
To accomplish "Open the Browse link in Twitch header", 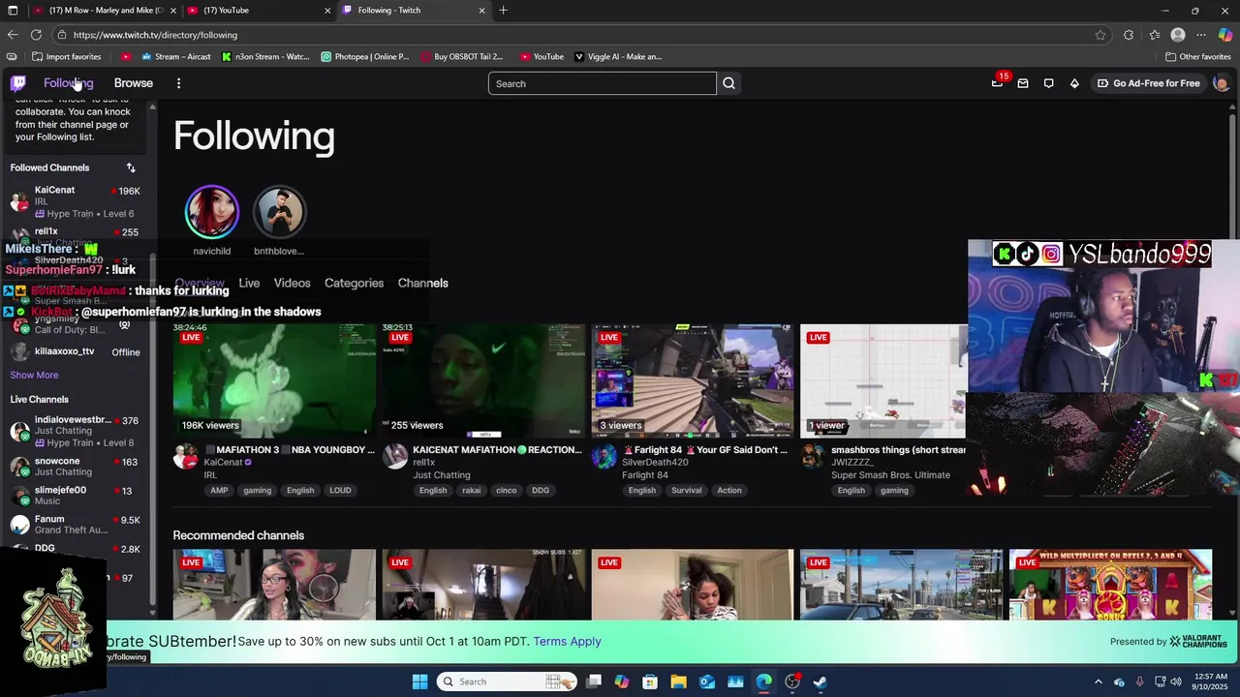I will coord(134,83).
